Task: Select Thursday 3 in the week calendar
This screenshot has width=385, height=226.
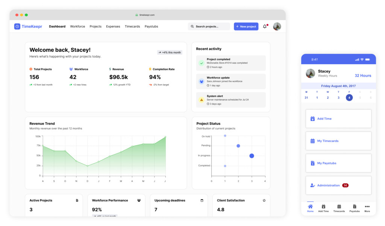Action: [x=338, y=98]
